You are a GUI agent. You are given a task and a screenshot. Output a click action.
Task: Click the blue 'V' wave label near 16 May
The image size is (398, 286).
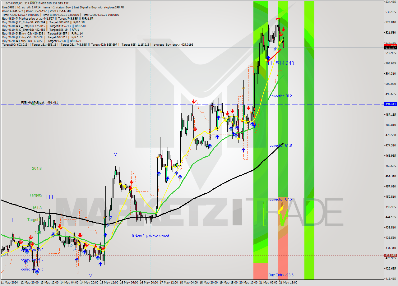(115, 154)
